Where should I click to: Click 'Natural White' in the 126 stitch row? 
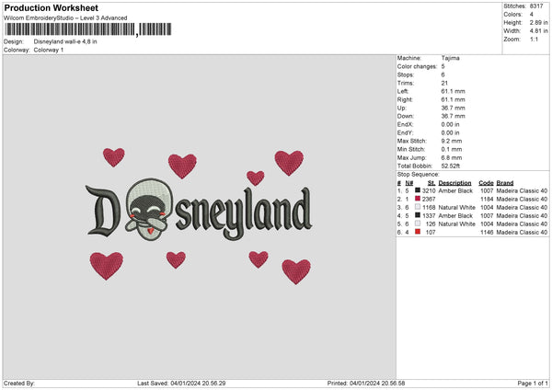click(457, 224)
